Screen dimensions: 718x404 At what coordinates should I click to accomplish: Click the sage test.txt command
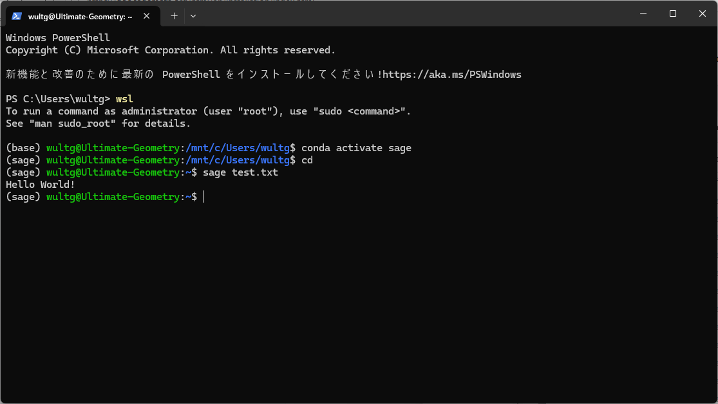pos(241,172)
